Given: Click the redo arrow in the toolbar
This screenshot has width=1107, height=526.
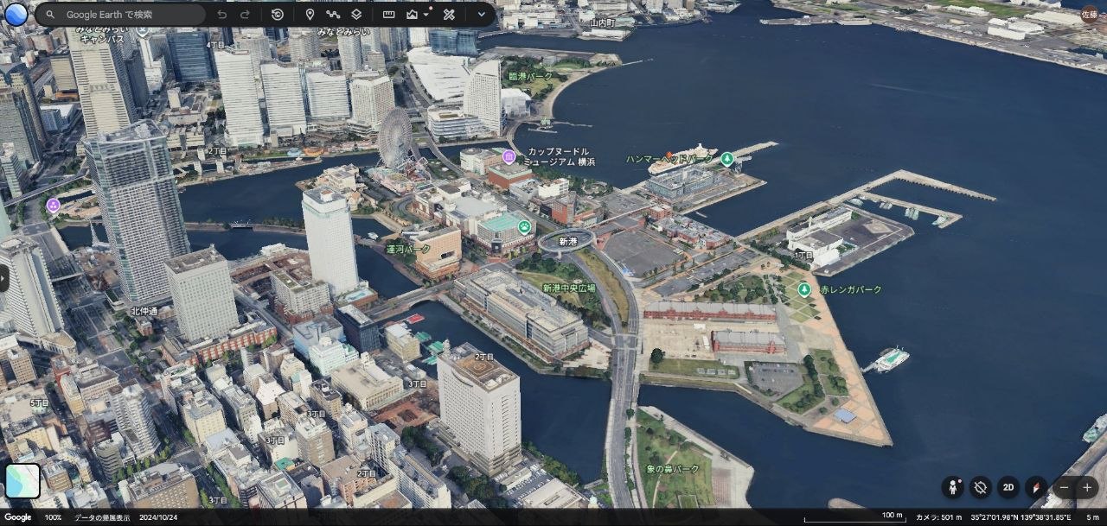Looking at the screenshot, I should click(x=245, y=15).
